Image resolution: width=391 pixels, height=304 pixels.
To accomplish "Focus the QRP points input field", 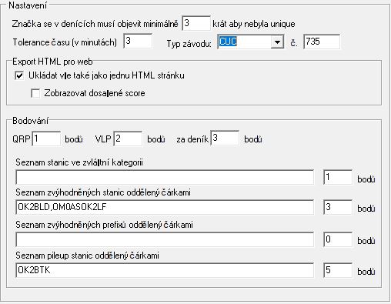I will click(46, 139).
